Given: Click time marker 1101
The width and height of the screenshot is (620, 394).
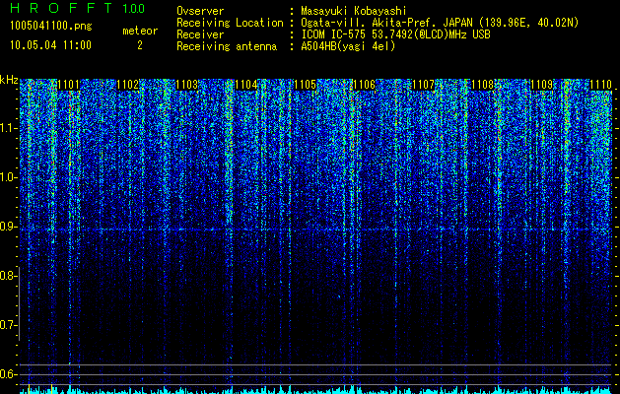Looking at the screenshot, I should [68, 85].
